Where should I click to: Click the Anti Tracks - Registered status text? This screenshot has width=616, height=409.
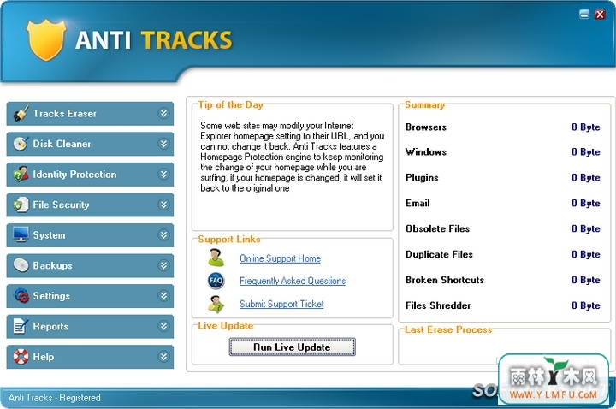(x=55, y=398)
